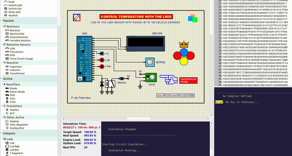The height and width of the screenshot is (156, 292).
Task: Select the Analog Mux item
Action: (x=18, y=128)
